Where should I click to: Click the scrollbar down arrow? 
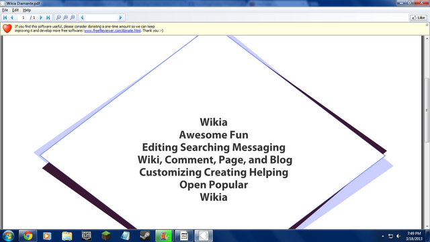click(x=427, y=227)
